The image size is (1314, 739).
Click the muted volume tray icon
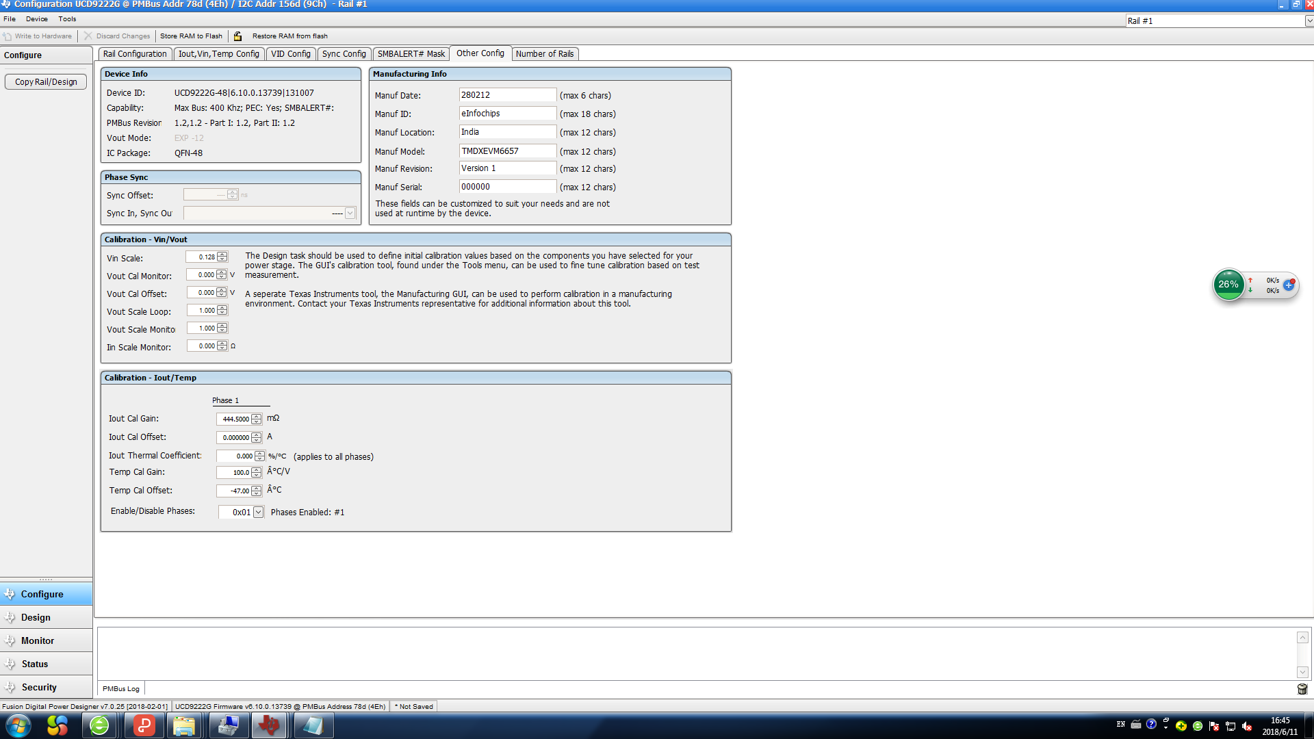pyautogui.click(x=1247, y=726)
